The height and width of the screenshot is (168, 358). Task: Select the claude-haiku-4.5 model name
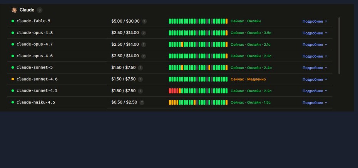[36, 102]
